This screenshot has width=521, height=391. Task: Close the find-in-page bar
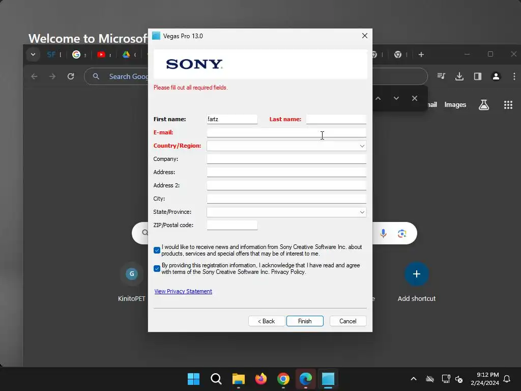[x=414, y=98]
